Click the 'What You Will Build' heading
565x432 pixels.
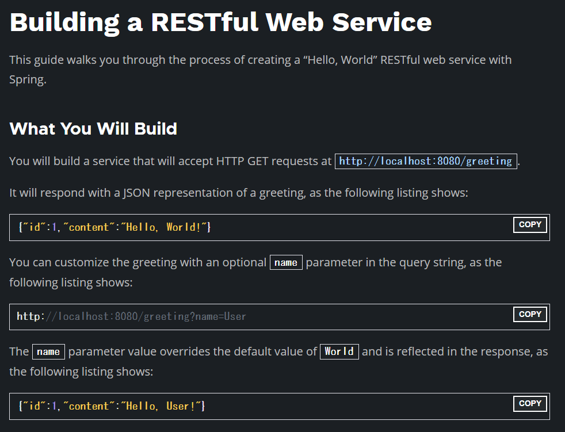(93, 128)
